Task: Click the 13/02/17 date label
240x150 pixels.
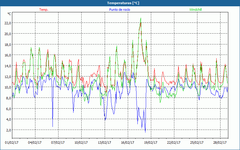Action: coord(104,142)
